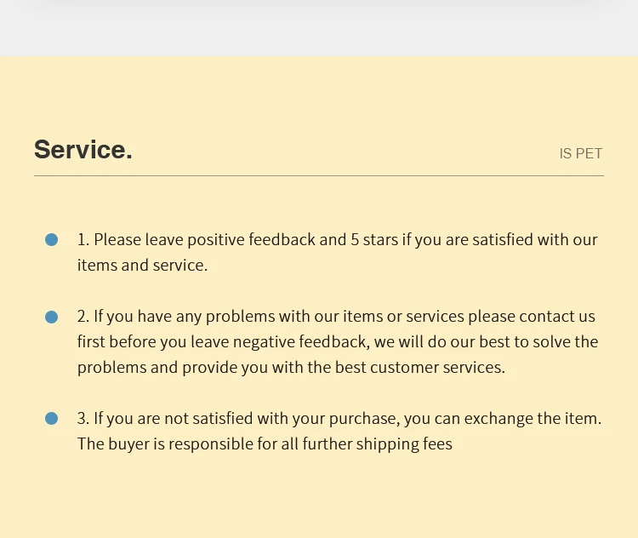This screenshot has height=538, width=638.
Task: Click the blue bullet beside item 1
Action: (x=51, y=240)
